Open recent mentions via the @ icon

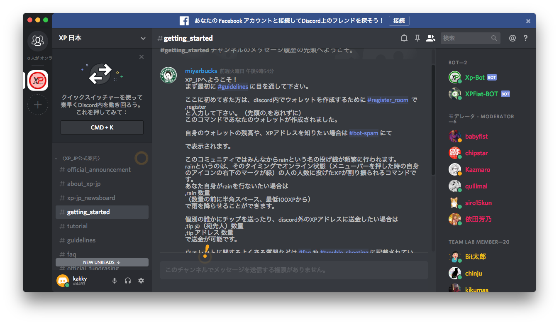tap(513, 38)
